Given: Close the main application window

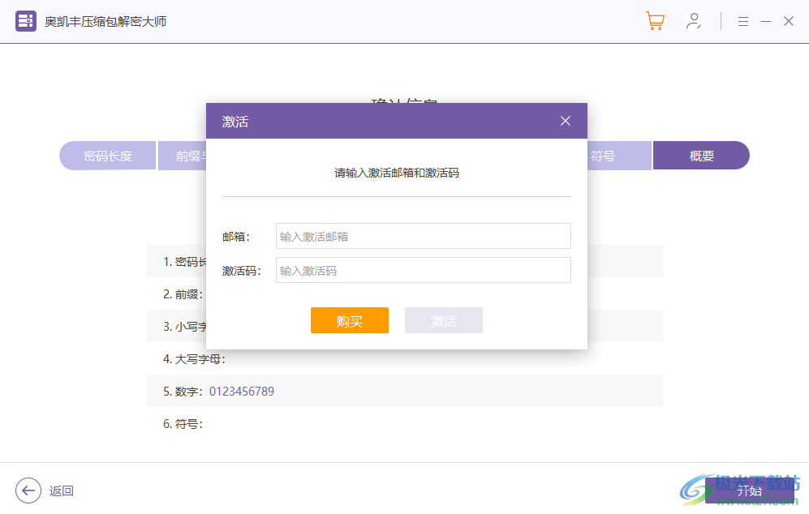Looking at the screenshot, I should [x=789, y=21].
